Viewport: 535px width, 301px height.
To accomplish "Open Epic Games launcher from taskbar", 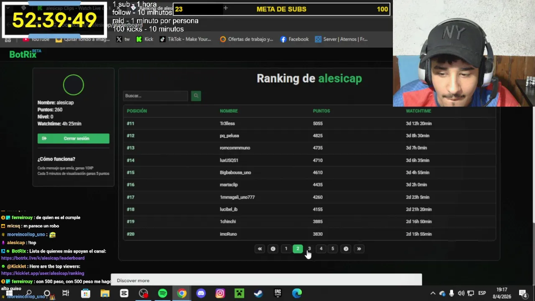I will click(x=278, y=293).
